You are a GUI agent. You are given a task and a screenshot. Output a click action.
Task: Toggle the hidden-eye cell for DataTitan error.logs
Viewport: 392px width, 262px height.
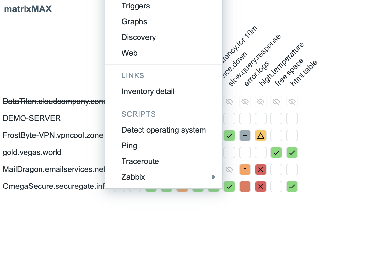pos(245,102)
